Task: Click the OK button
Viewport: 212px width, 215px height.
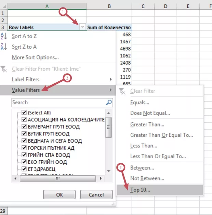Action: pyautogui.click(x=59, y=194)
